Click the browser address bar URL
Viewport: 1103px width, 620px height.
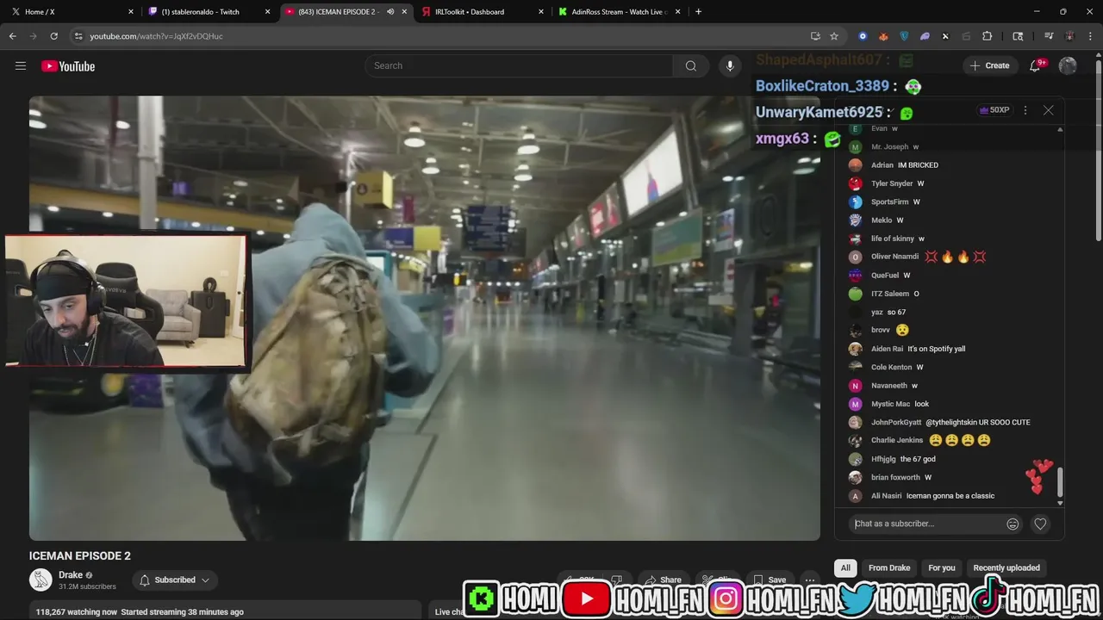pyautogui.click(x=156, y=36)
